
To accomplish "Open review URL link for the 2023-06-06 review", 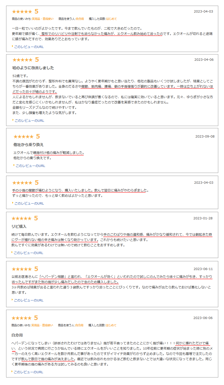I will click(x=28, y=372).
